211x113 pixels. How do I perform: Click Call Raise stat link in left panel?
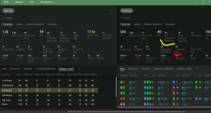[x=20, y=49]
